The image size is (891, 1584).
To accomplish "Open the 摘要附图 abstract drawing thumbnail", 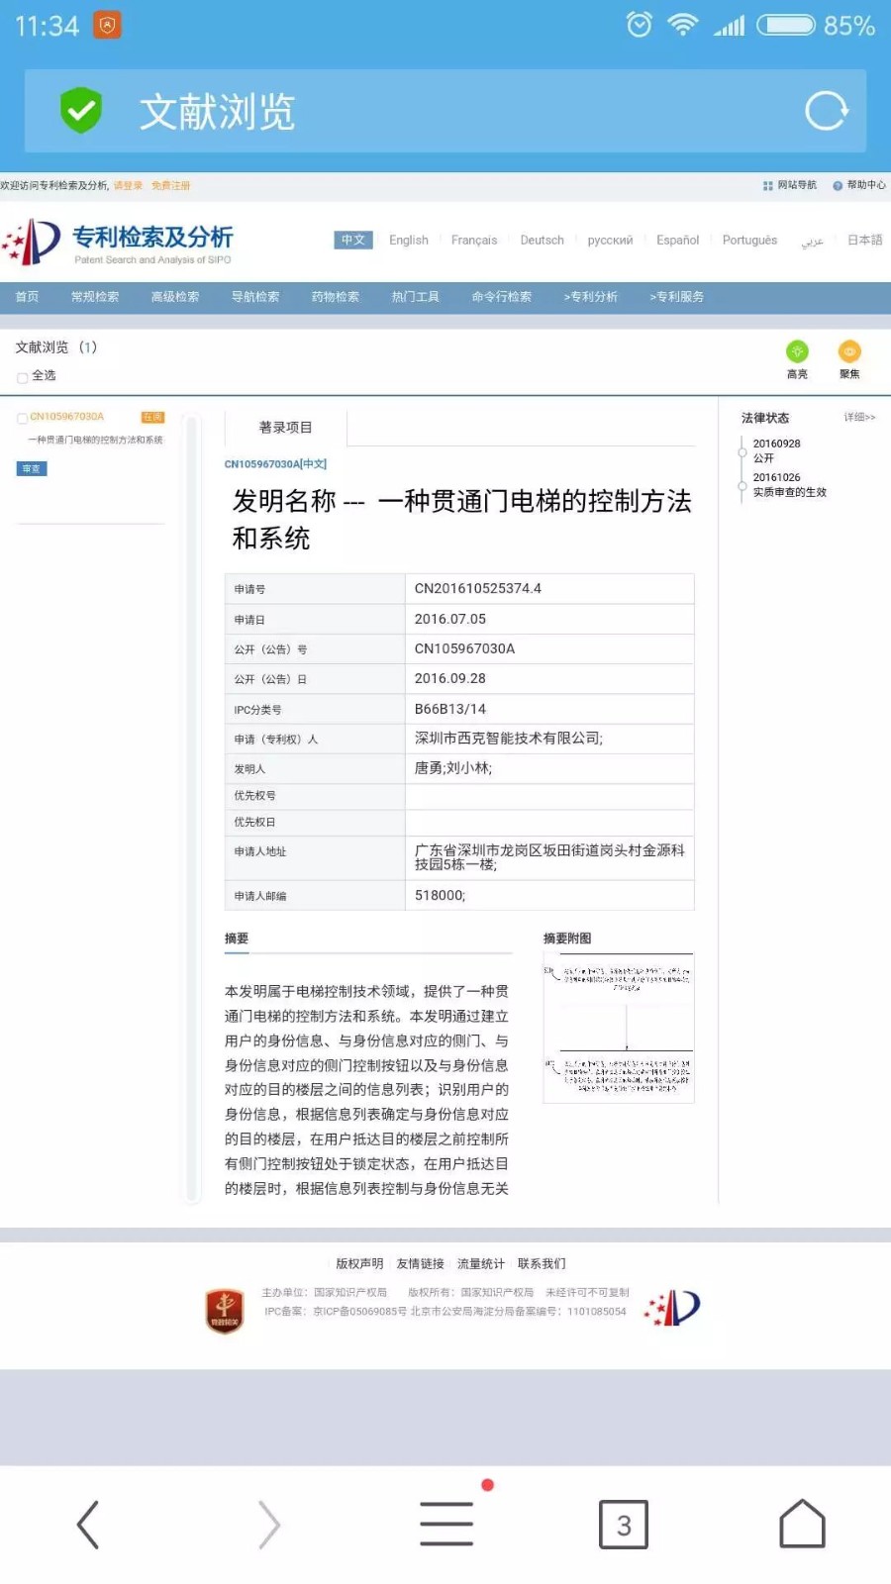I will pyautogui.click(x=619, y=1028).
